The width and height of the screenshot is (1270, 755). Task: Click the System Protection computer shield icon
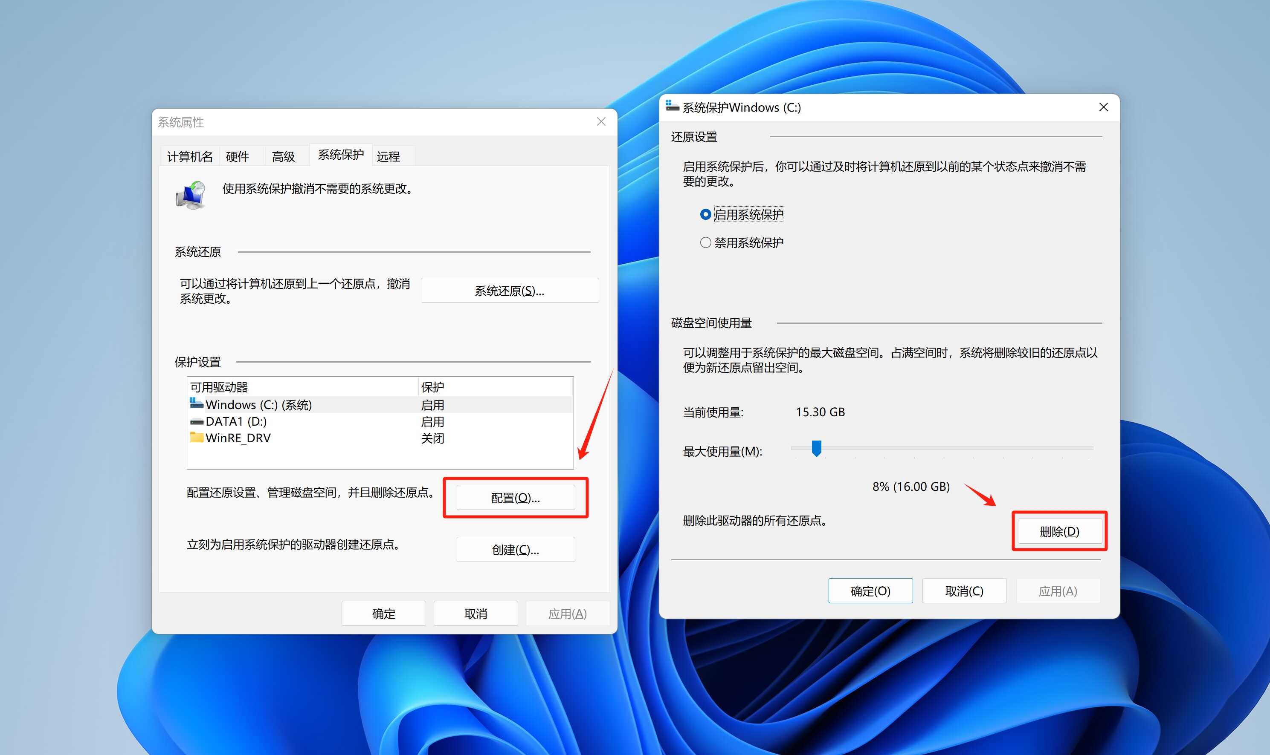191,195
